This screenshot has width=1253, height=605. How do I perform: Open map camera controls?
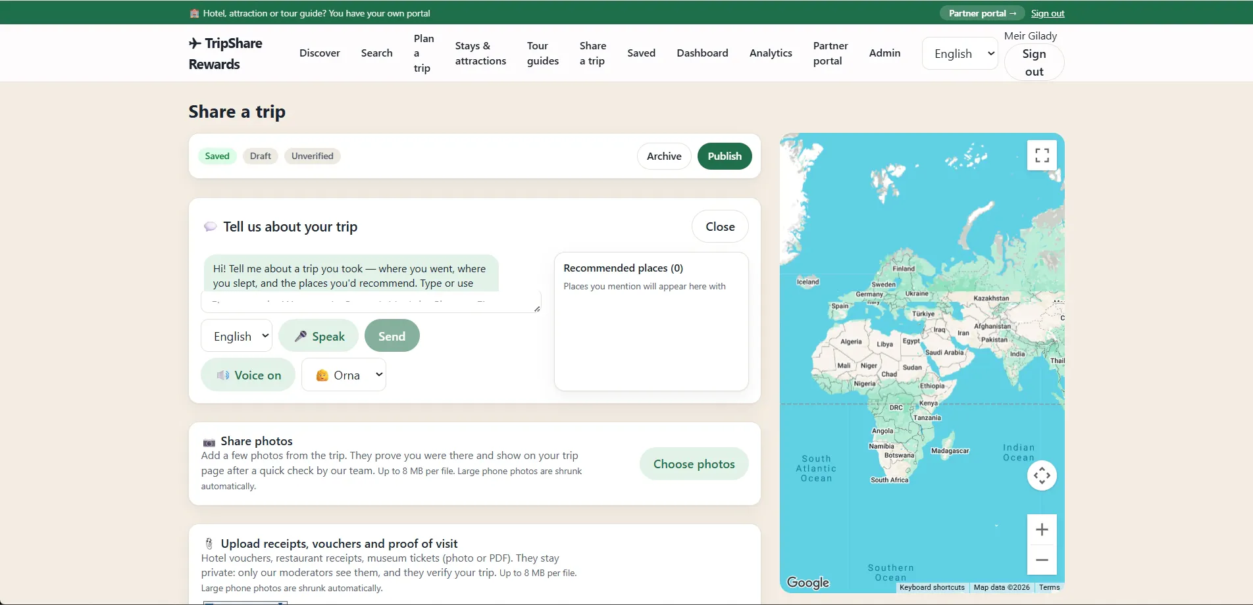pyautogui.click(x=1042, y=475)
